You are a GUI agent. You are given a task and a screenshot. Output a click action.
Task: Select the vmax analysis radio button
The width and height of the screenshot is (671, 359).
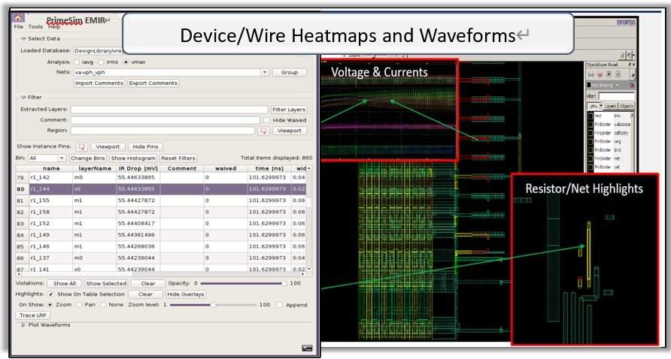click(126, 62)
